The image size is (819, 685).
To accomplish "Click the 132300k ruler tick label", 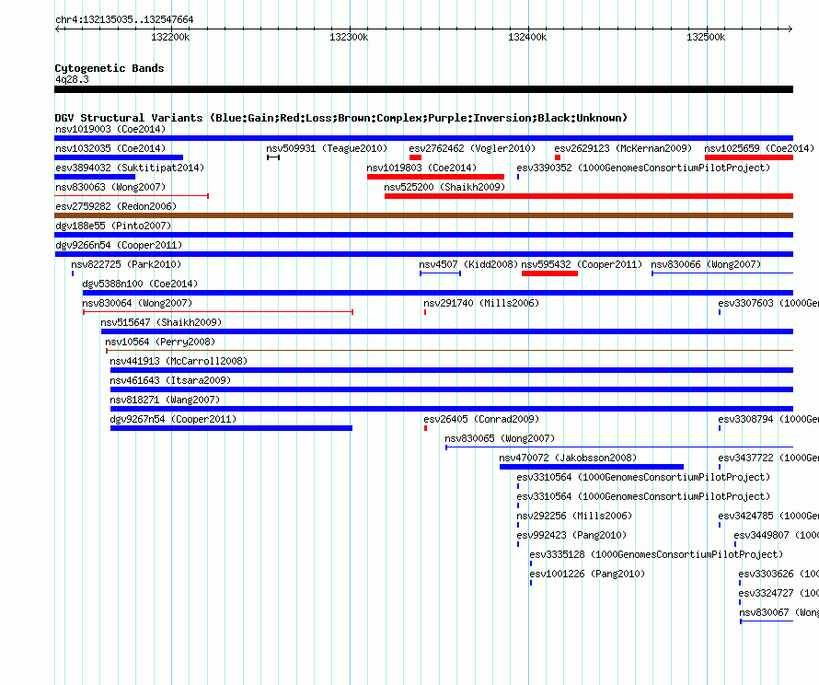I will (x=349, y=37).
